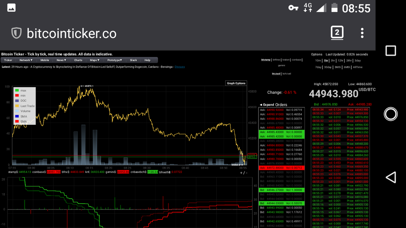
Task: Click the Options link above the time ranges
Action: pos(316,54)
